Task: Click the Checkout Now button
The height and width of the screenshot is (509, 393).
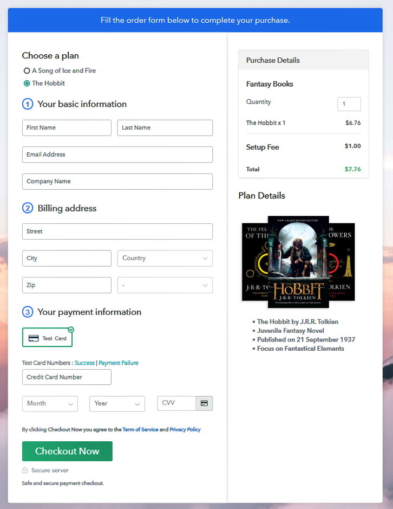Action: tap(68, 451)
